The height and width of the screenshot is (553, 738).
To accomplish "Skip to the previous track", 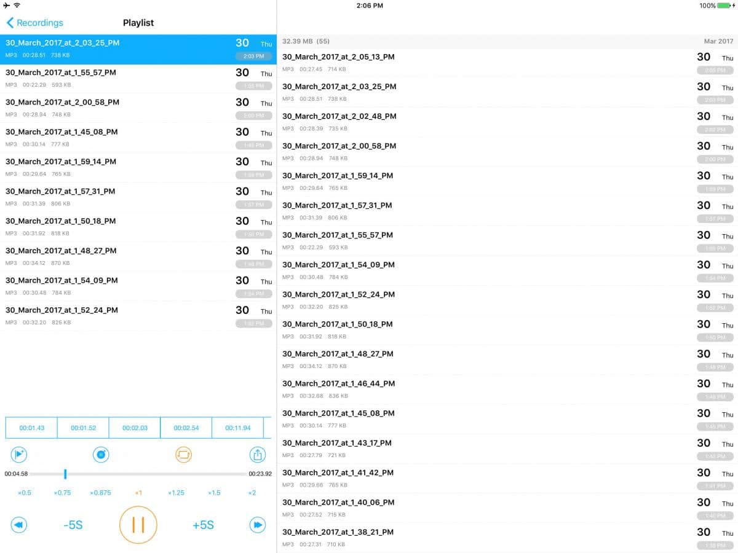I will pyautogui.click(x=19, y=525).
